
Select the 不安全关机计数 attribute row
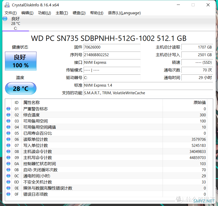106,182
